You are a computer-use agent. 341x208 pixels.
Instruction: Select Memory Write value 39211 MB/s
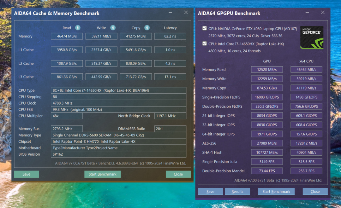[101, 36]
